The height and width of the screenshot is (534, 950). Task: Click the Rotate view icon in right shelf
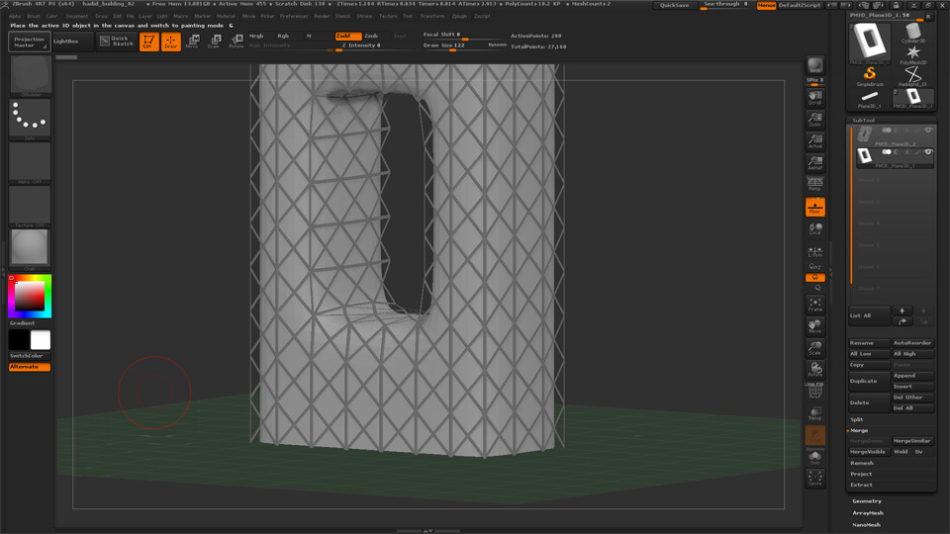(814, 369)
